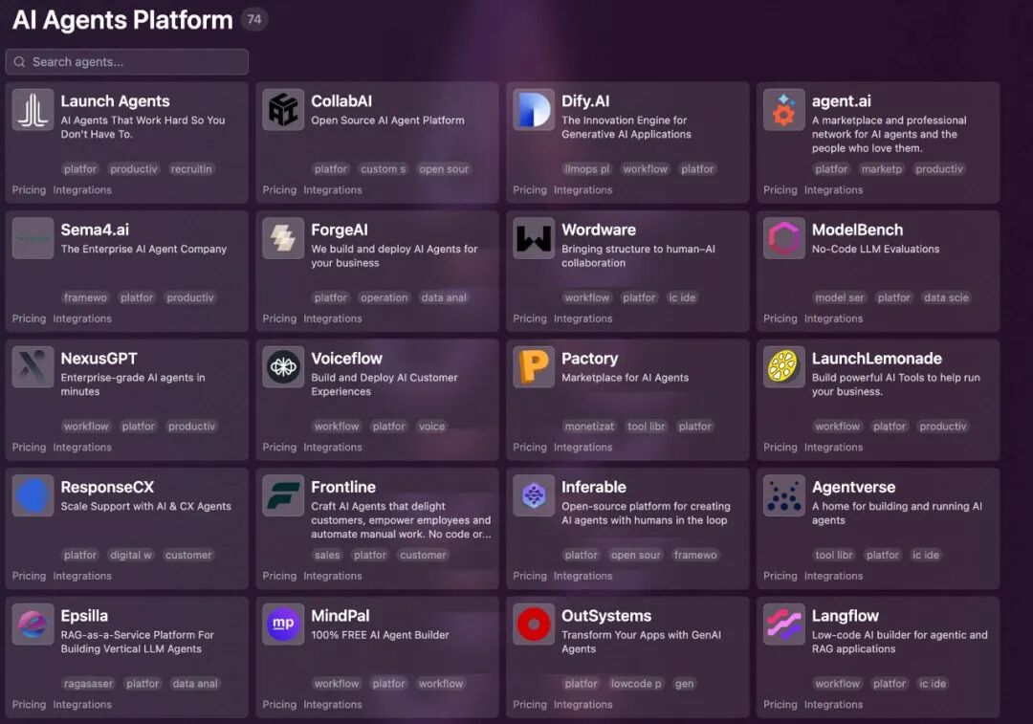Click the workflow tag on NexusGPT

(86, 426)
